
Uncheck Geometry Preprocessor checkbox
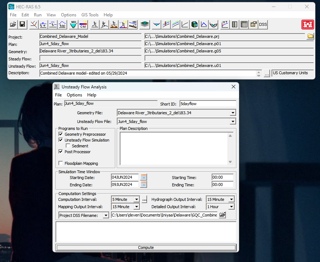pyautogui.click(x=61, y=134)
